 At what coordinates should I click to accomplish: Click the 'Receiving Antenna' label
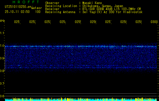click(60, 12)
